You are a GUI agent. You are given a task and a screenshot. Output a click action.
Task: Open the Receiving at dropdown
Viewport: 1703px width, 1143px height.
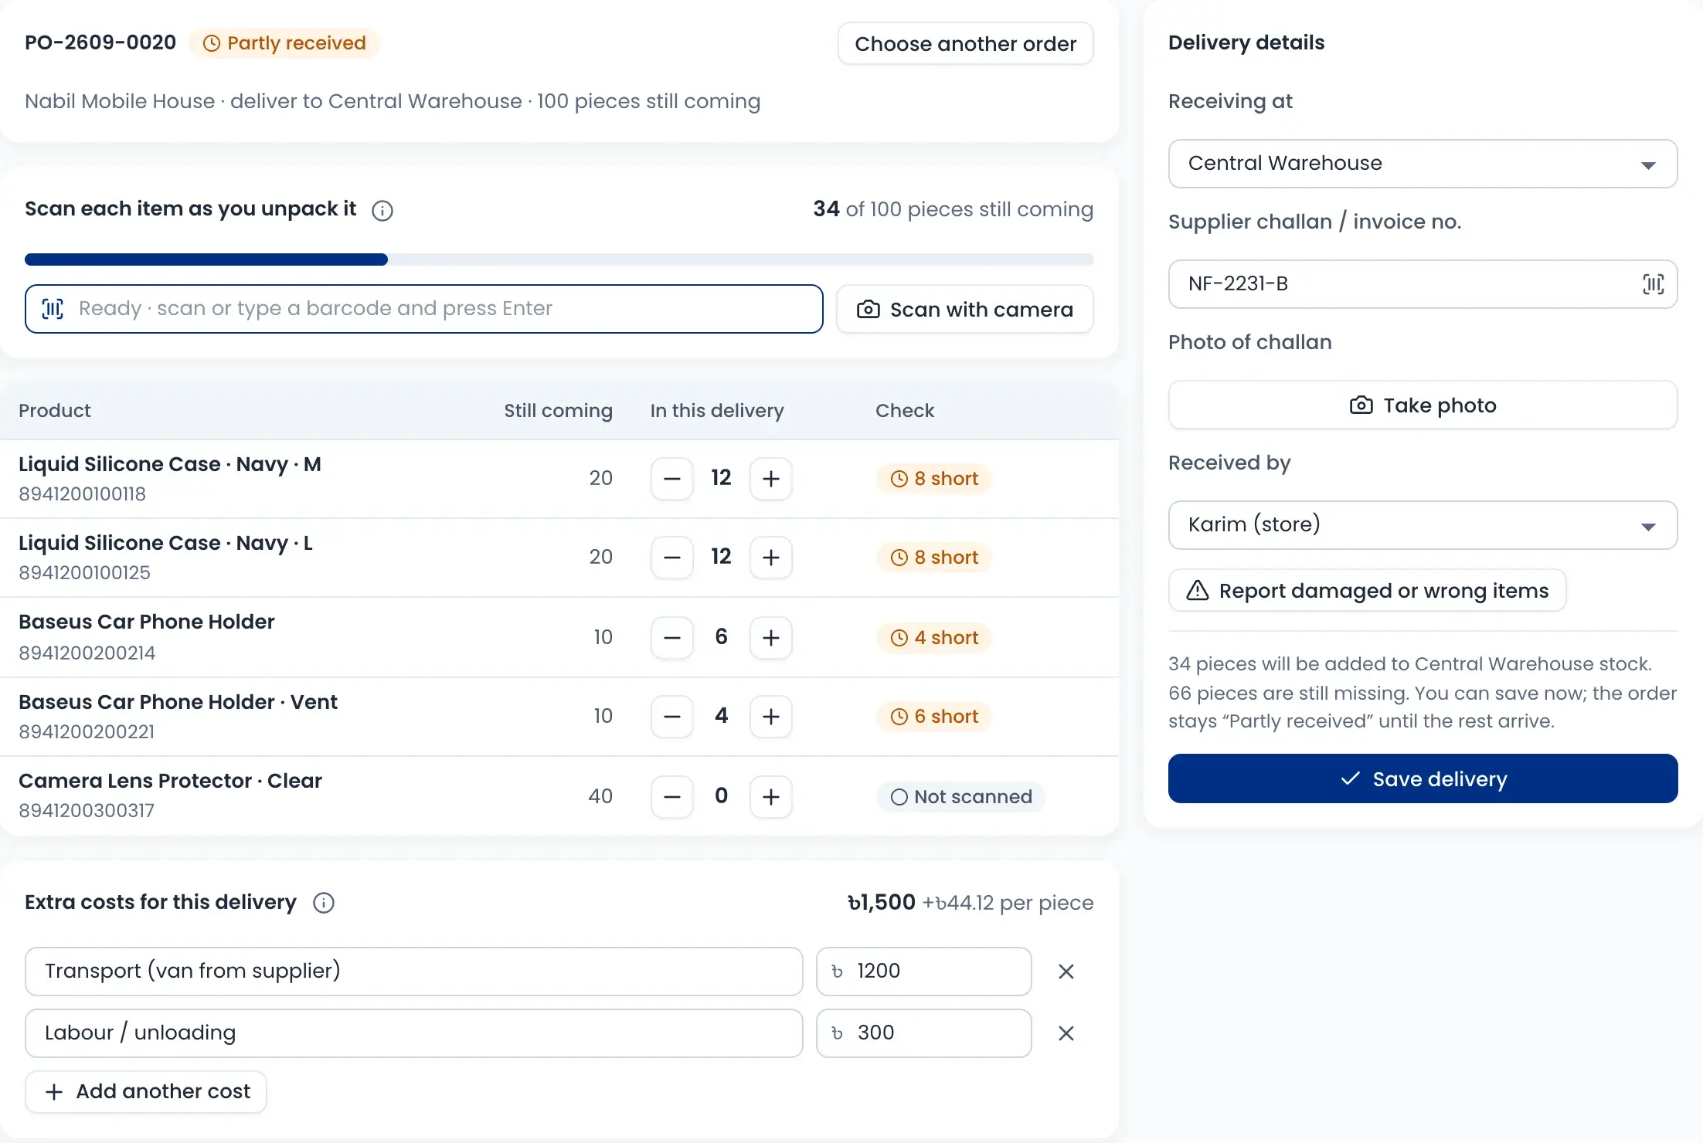point(1423,164)
